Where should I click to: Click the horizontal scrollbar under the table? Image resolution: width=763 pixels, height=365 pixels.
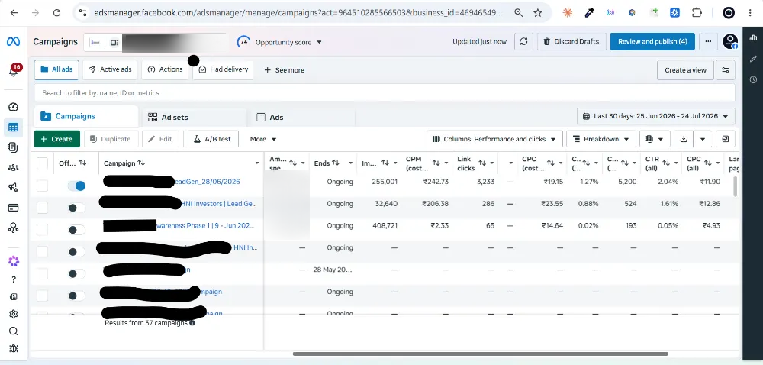(480, 354)
